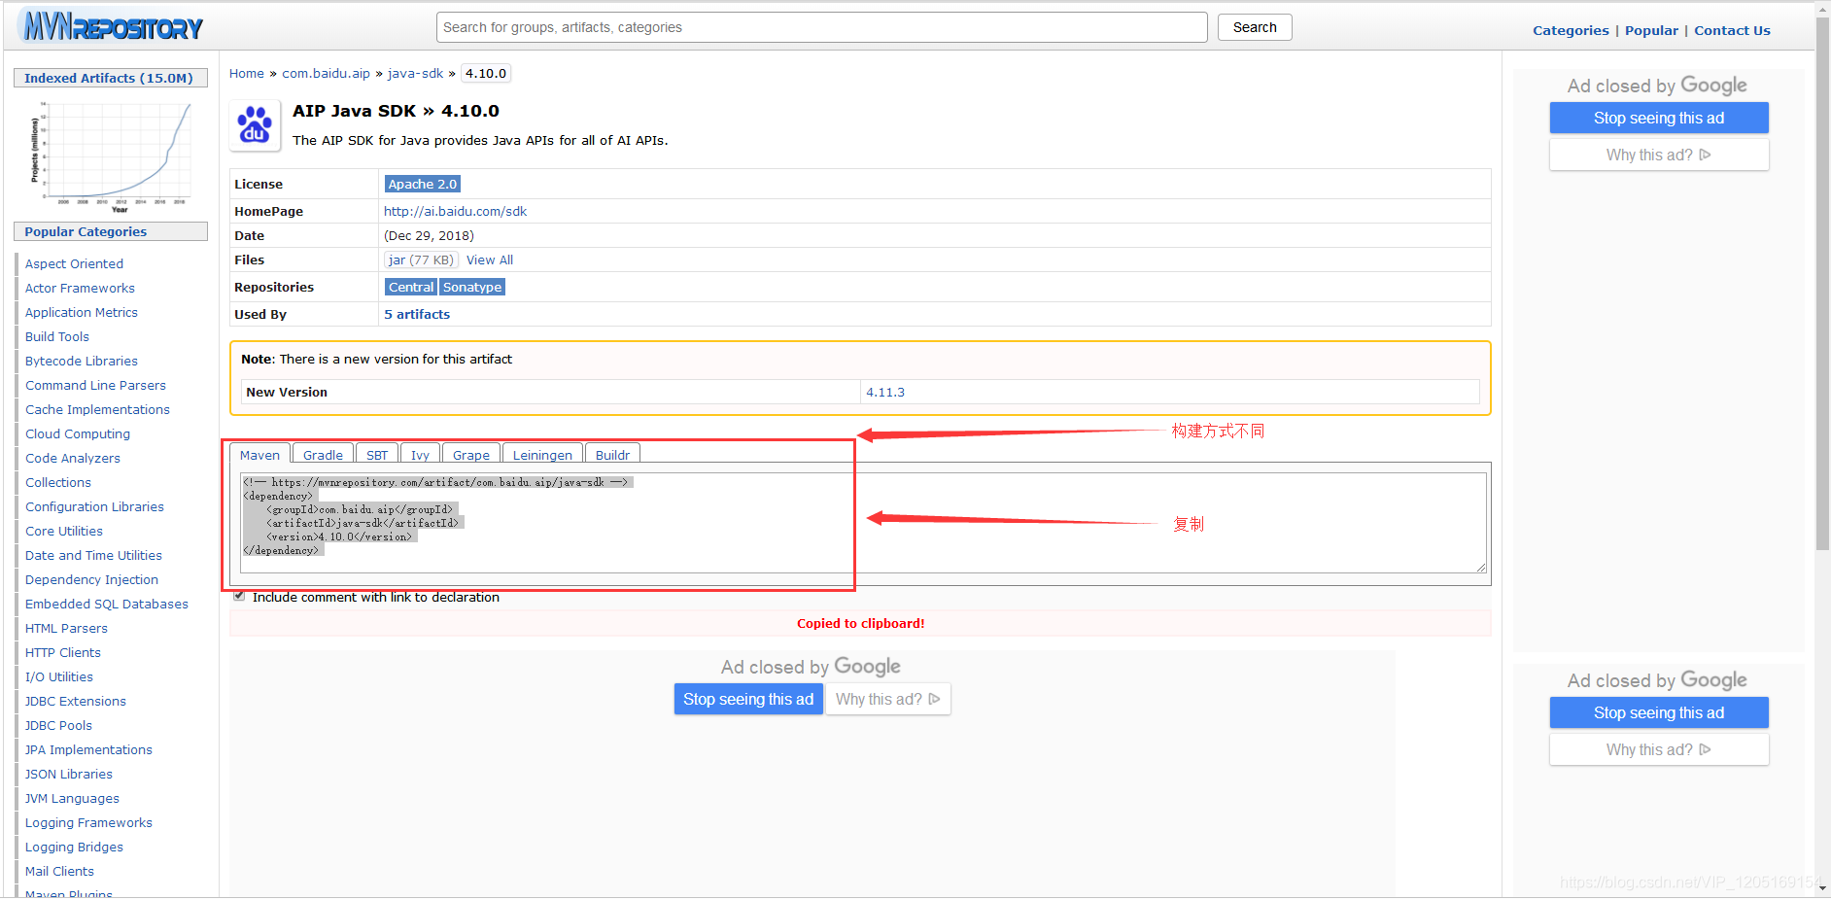
Task: Click the Apache 2.0 license tag
Action: [422, 184]
